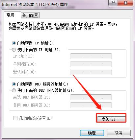
Task: Click the 首选 DNS 服务器 field
Action: pyautogui.click(x=91, y=97)
